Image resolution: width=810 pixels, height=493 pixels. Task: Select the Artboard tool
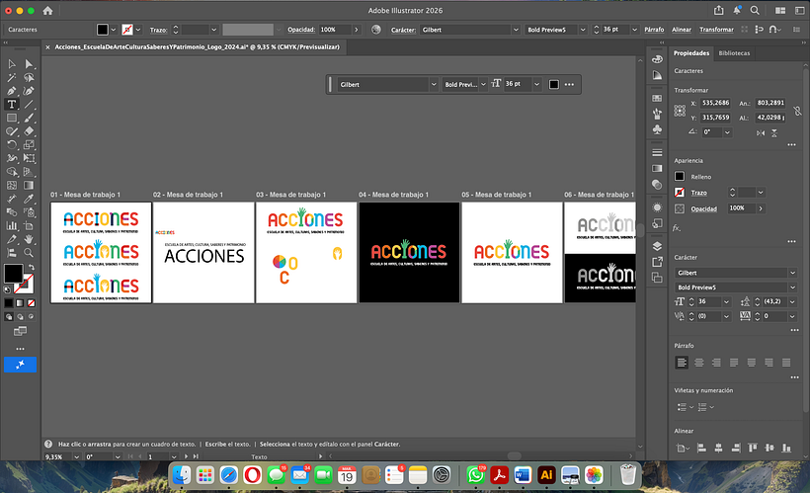[29, 226]
